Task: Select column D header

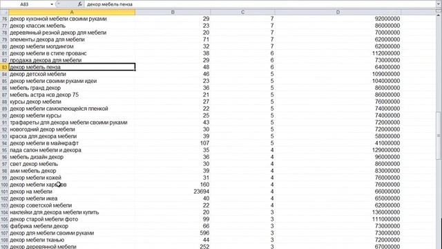Action: [338, 12]
